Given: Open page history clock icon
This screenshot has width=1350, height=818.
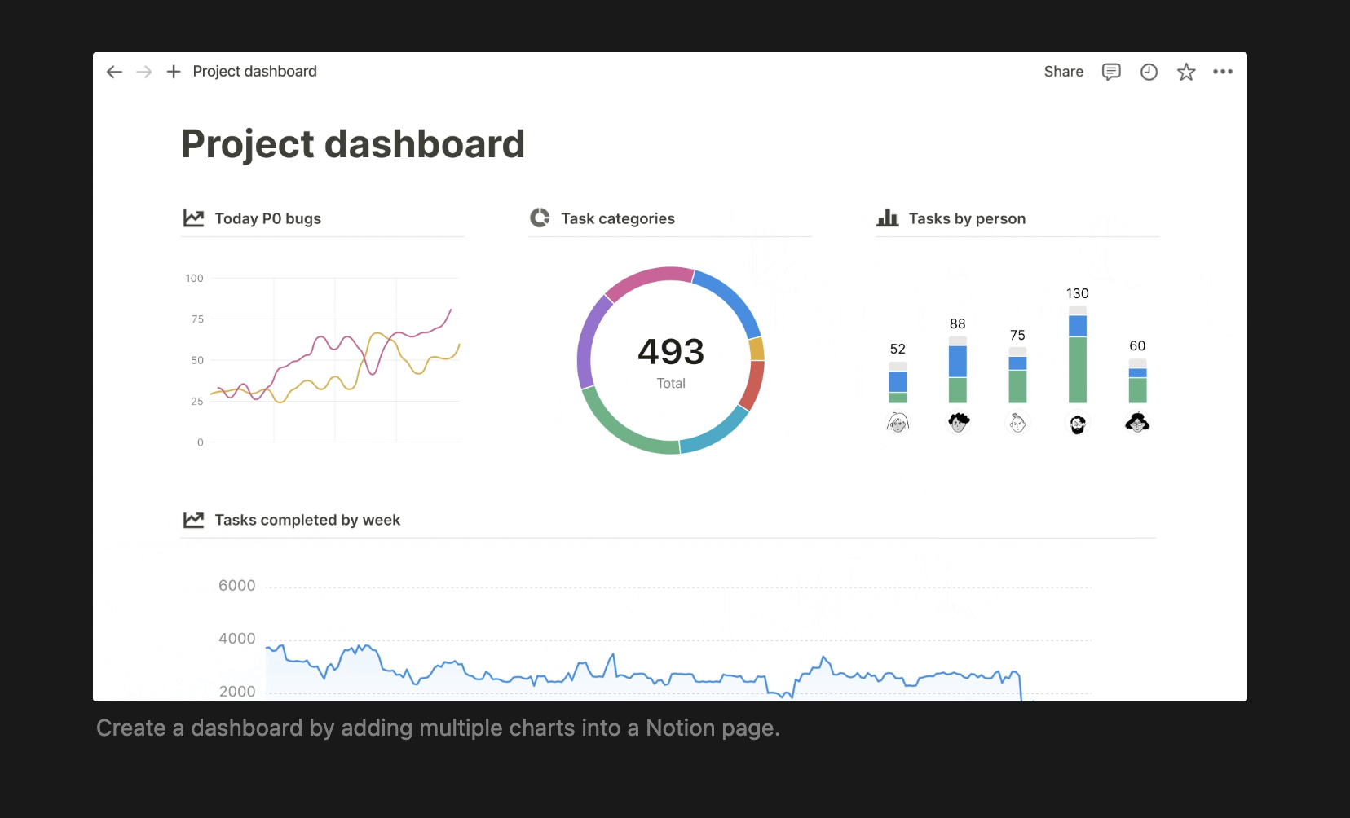Looking at the screenshot, I should (1149, 72).
